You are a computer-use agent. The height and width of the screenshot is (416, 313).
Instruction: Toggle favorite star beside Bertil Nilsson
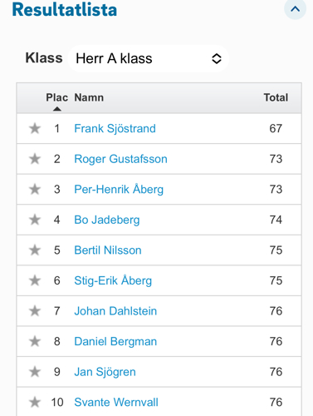(x=35, y=250)
